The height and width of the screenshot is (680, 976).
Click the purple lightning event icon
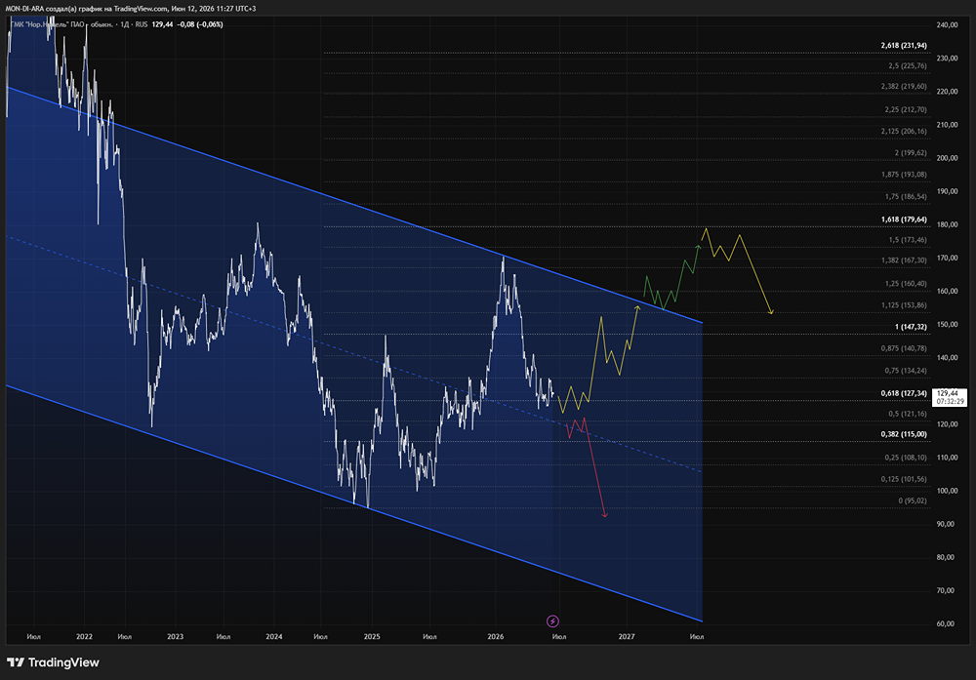pos(552,620)
